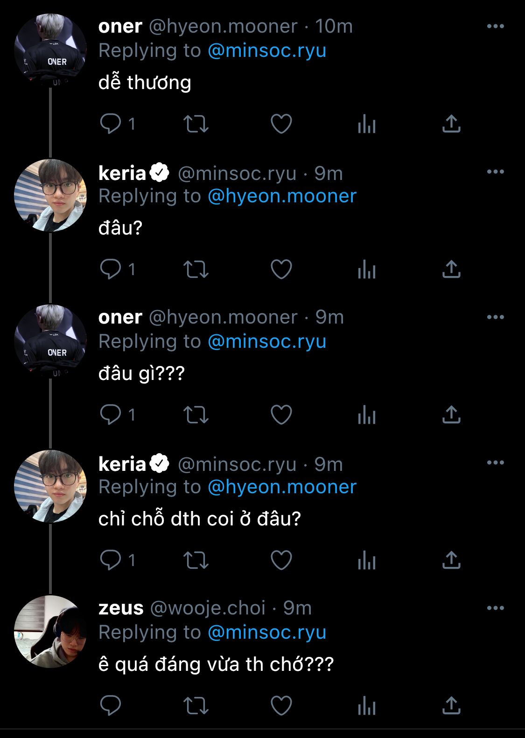The width and height of the screenshot is (525, 738).
Task: Expand more options on keria's "đâu?" tweet
Action: [x=495, y=172]
